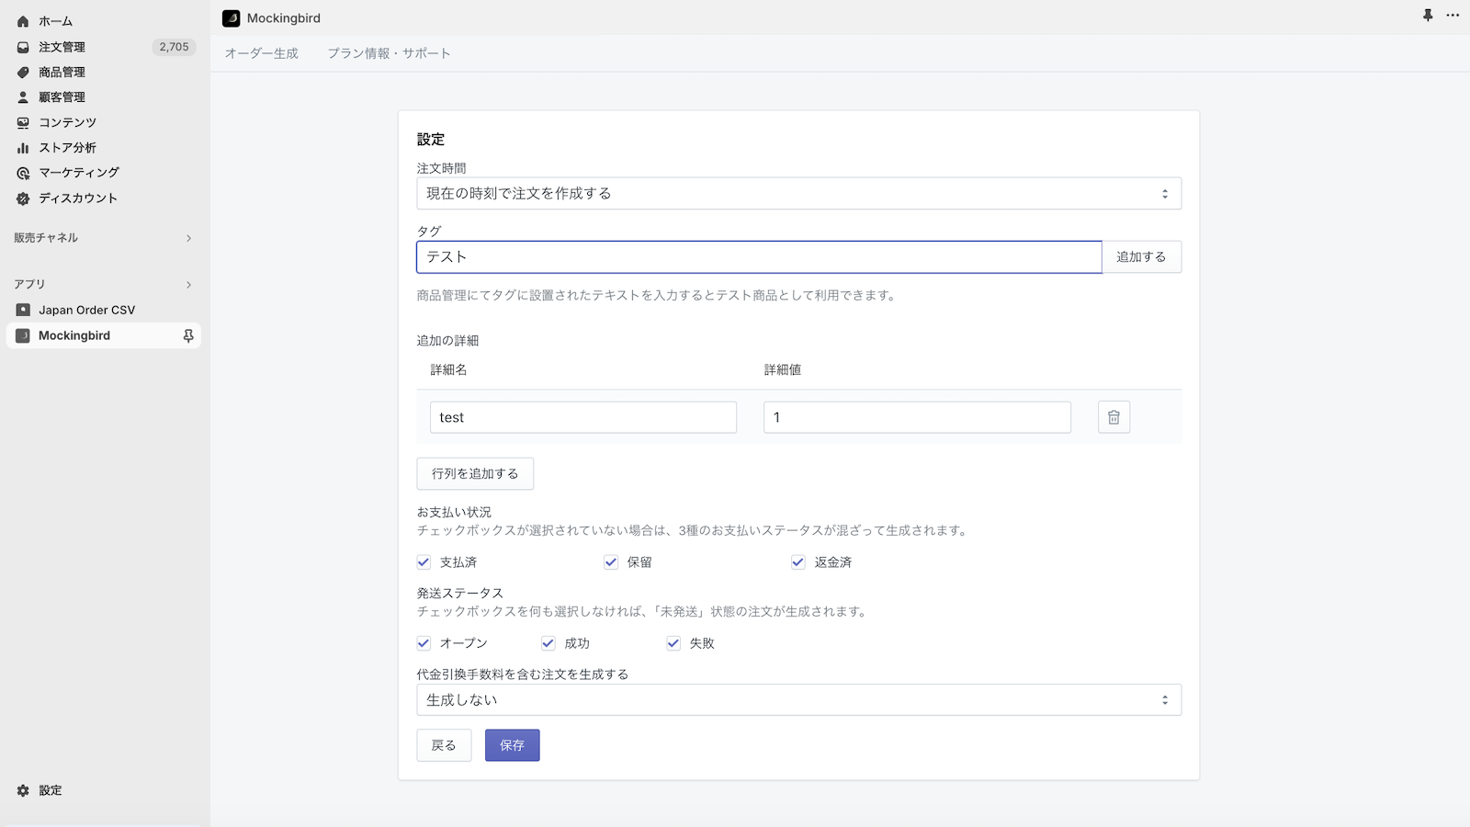
Task: Click the タグ text input field
Action: (x=759, y=257)
